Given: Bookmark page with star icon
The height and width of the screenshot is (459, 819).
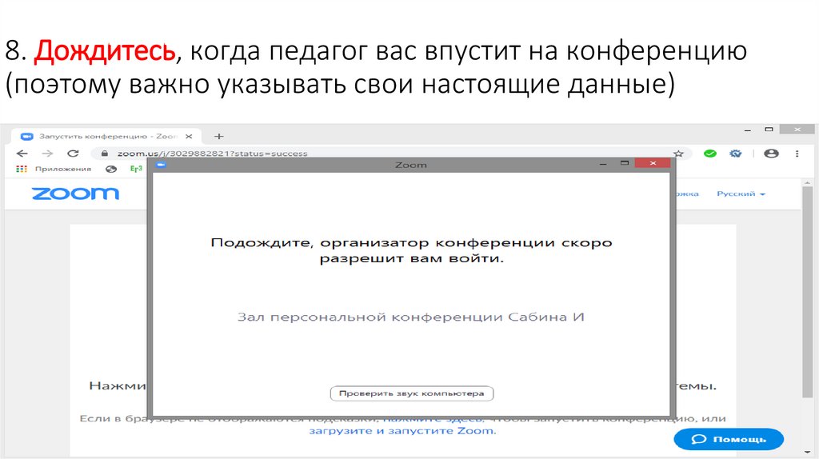Looking at the screenshot, I should (x=678, y=154).
